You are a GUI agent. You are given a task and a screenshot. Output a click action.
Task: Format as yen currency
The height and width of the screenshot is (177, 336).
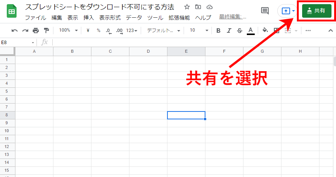[x=88, y=31]
